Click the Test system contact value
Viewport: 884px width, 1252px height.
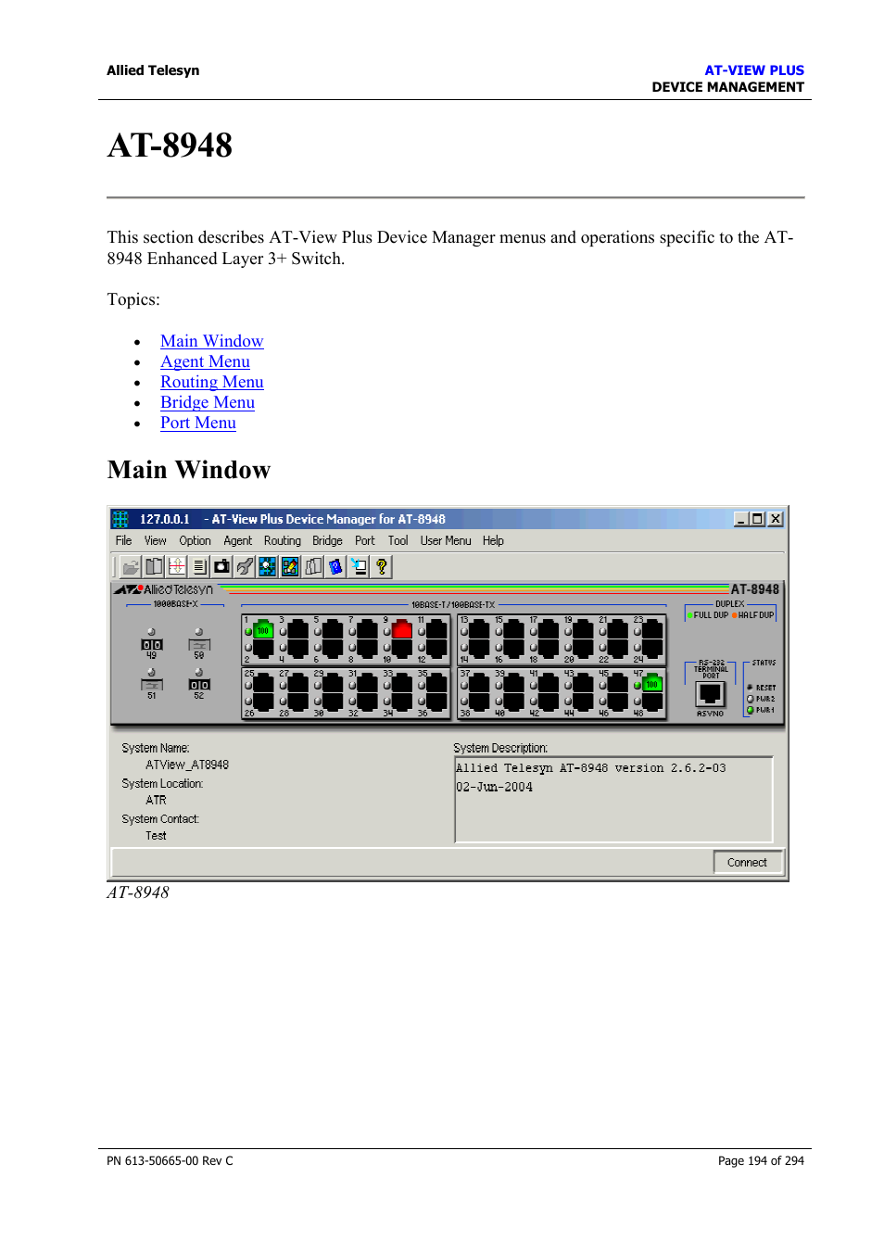click(x=156, y=835)
